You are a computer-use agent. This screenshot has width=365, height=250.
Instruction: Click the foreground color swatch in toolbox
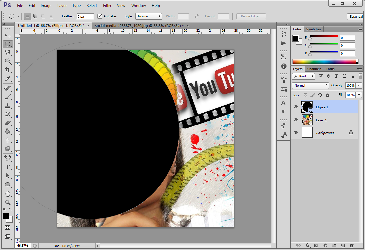pyautogui.click(x=6, y=216)
